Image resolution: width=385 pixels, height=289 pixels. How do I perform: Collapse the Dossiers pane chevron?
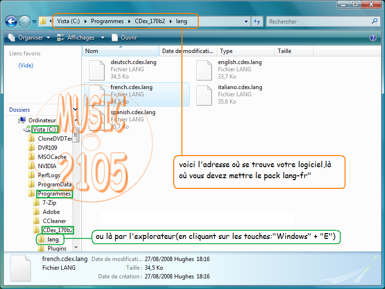[76, 109]
